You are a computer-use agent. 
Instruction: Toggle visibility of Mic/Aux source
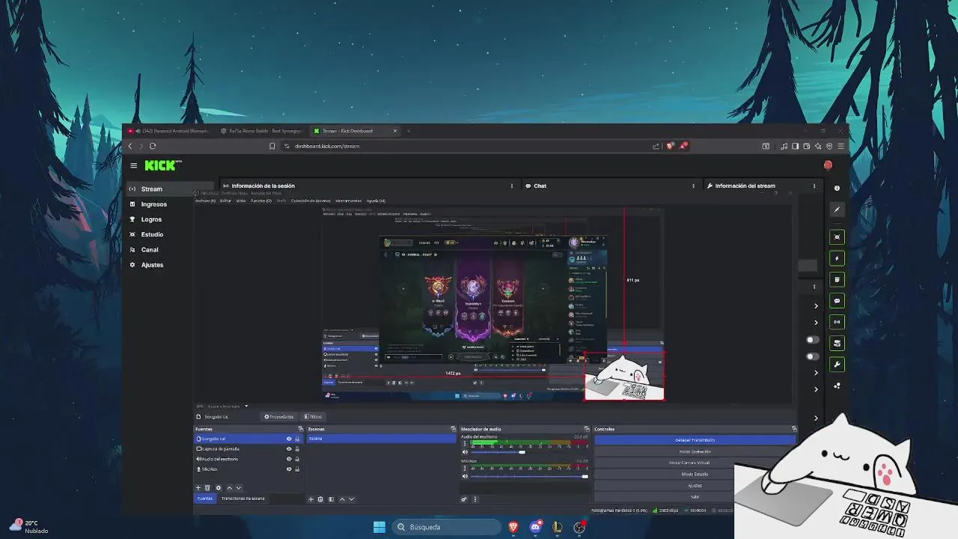pos(289,469)
